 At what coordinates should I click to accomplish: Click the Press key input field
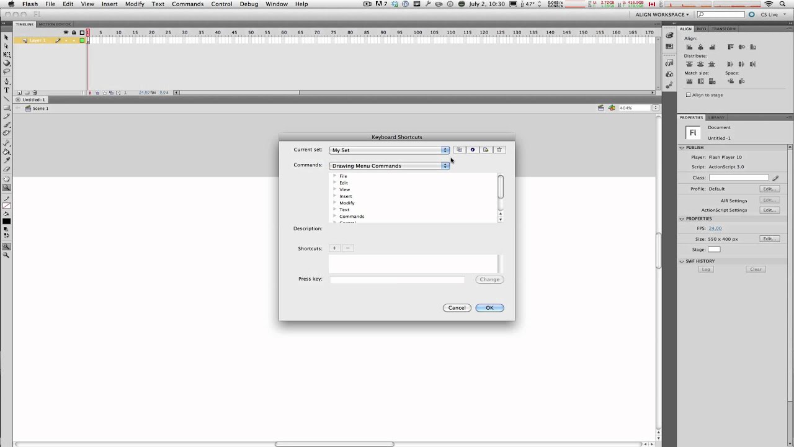pos(397,279)
